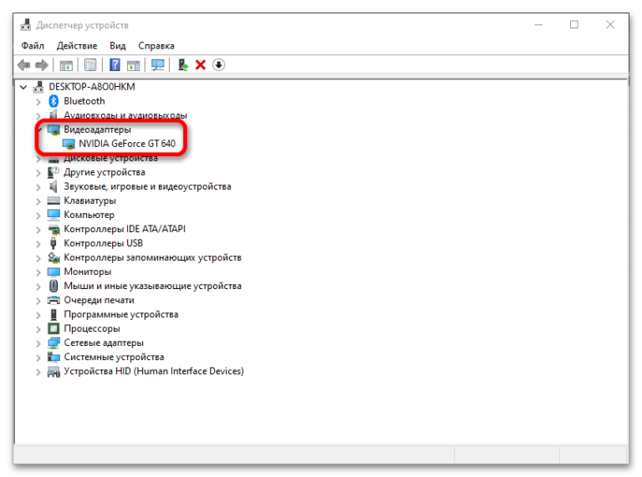
Task: Click the scan for hardware changes icon
Action: [x=157, y=65]
